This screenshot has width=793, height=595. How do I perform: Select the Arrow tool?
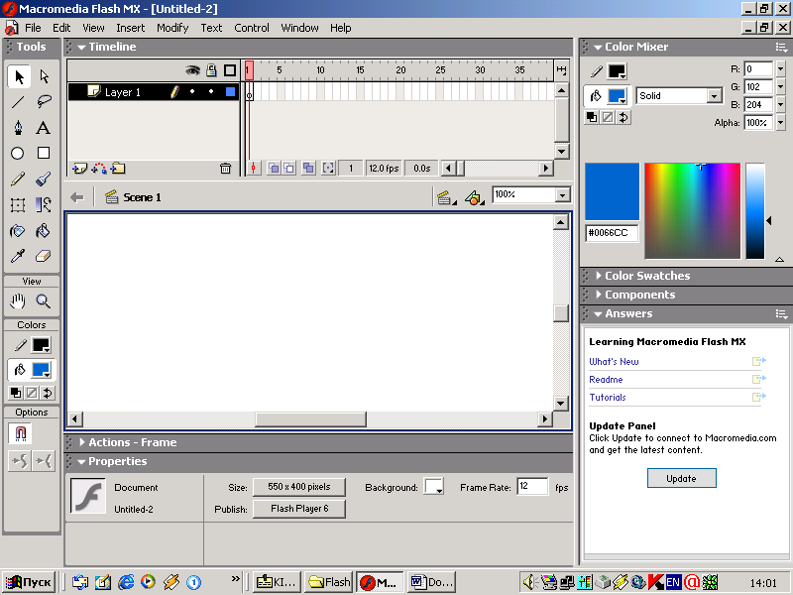[19, 77]
